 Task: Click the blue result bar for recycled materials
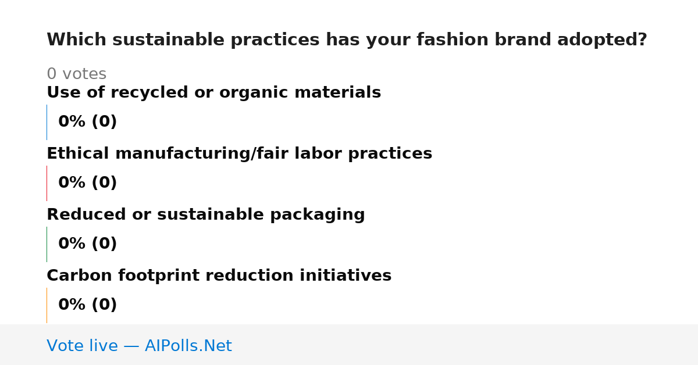pyautogui.click(x=47, y=122)
